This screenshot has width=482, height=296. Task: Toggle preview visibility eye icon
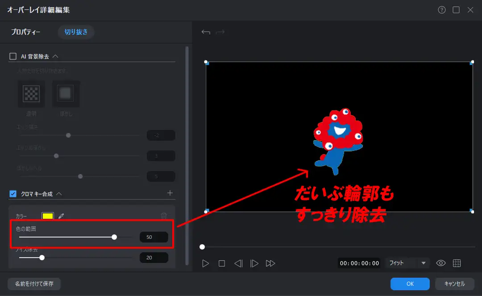pos(440,263)
